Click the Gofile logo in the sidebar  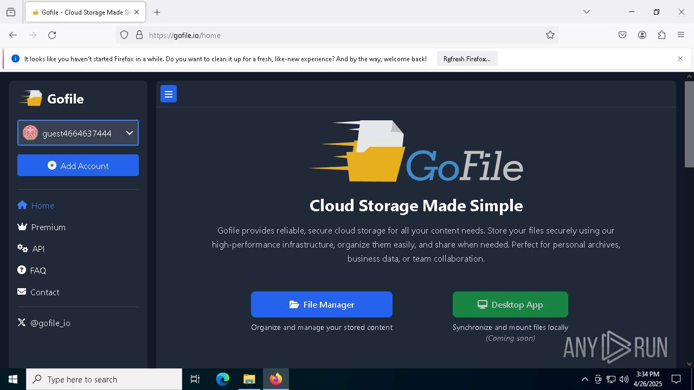(x=52, y=99)
